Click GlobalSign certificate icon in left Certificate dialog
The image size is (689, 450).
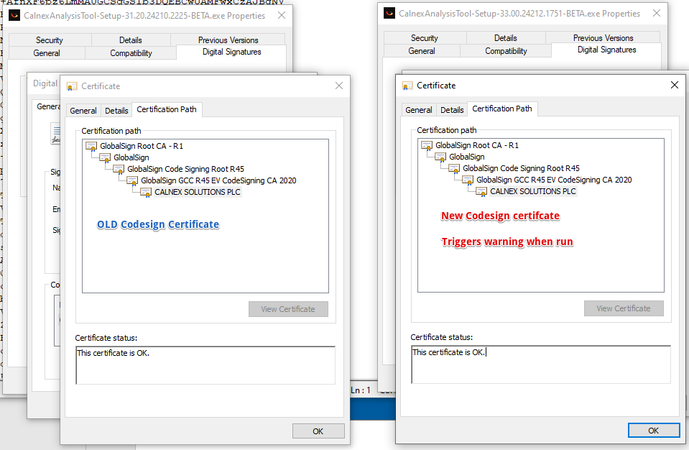pos(105,157)
